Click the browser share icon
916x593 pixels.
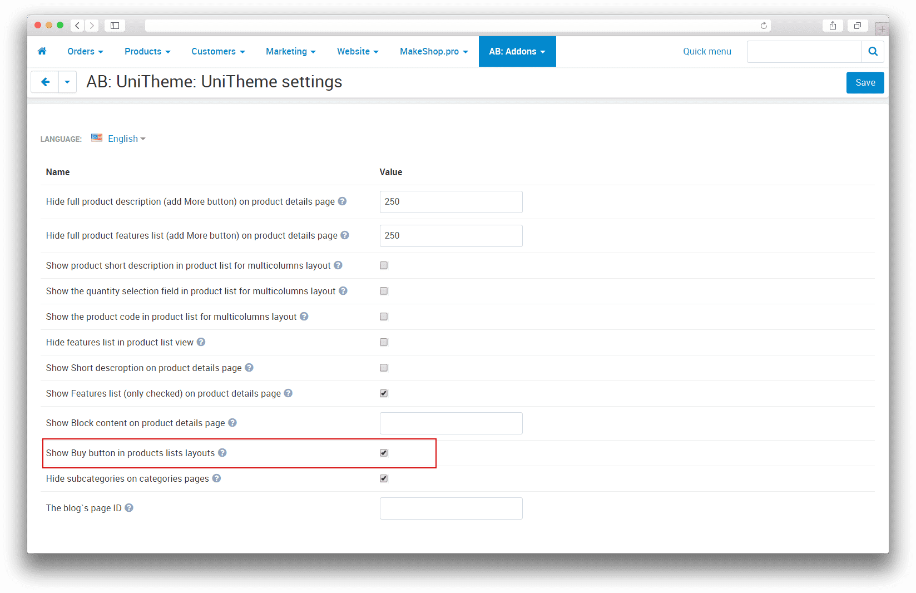pos(833,26)
